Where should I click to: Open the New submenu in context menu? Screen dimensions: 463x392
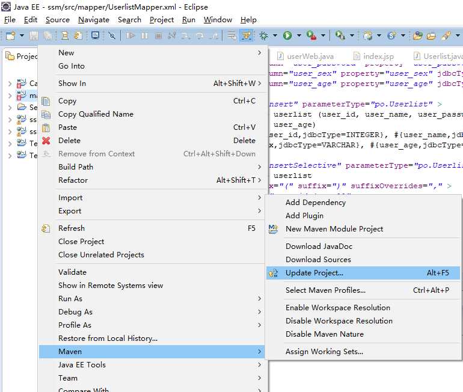point(152,53)
